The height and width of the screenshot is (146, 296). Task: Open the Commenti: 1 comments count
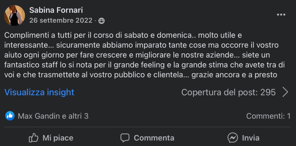pyautogui.click(x=268, y=116)
